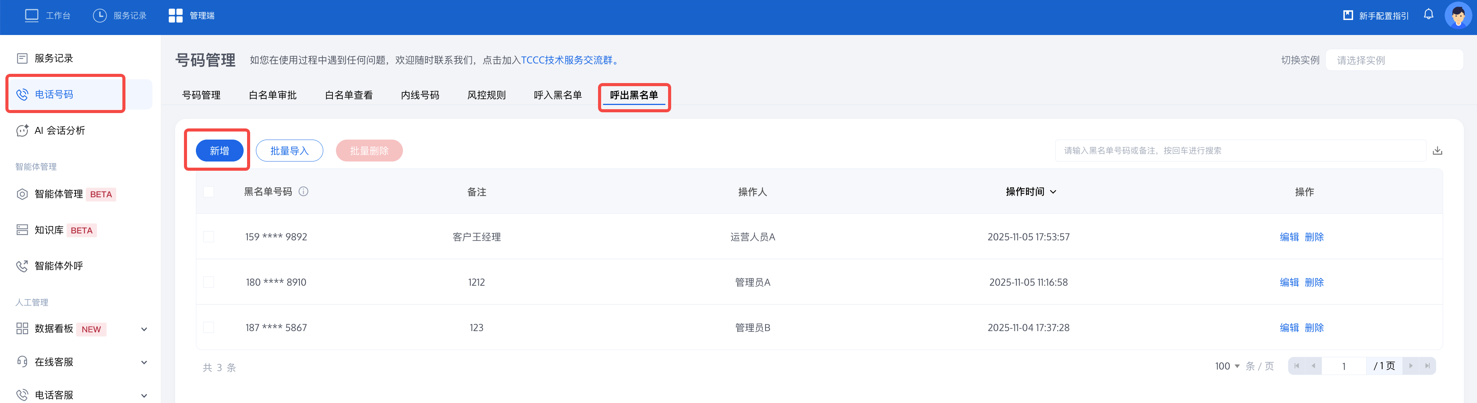
Task: Switch to the 白名单审批 tab
Action: click(272, 95)
